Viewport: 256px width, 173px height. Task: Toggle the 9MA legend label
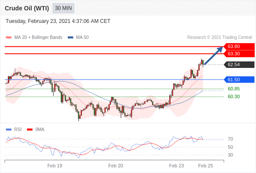(40, 130)
